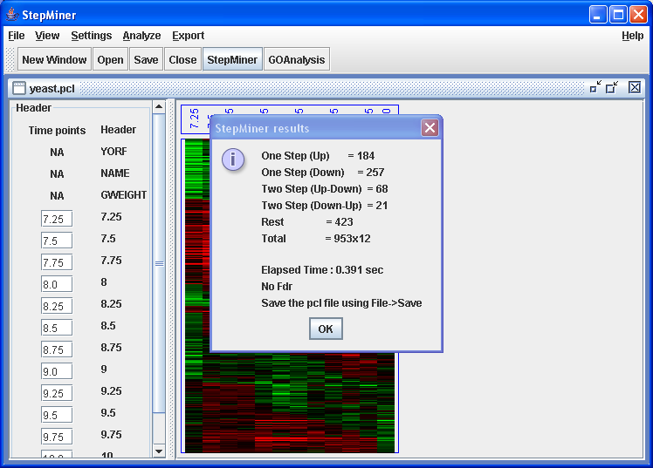Click the 'Elapsed Time : 0.391 sec' text
The height and width of the screenshot is (468, 653).
[x=322, y=270]
